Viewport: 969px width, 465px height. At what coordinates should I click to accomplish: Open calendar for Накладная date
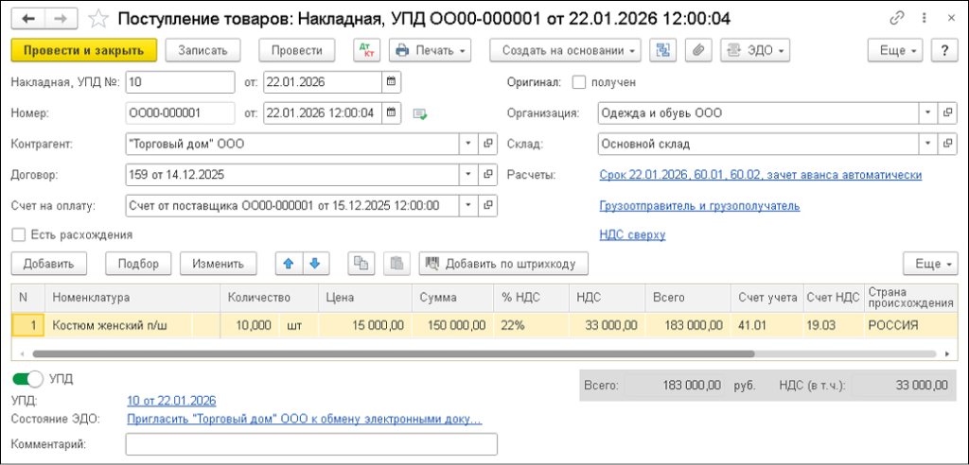point(393,82)
